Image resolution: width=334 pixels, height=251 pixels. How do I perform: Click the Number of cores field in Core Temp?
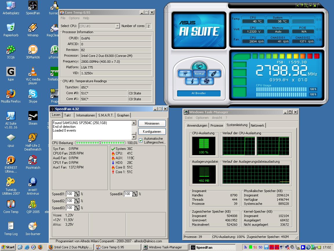tap(149, 26)
